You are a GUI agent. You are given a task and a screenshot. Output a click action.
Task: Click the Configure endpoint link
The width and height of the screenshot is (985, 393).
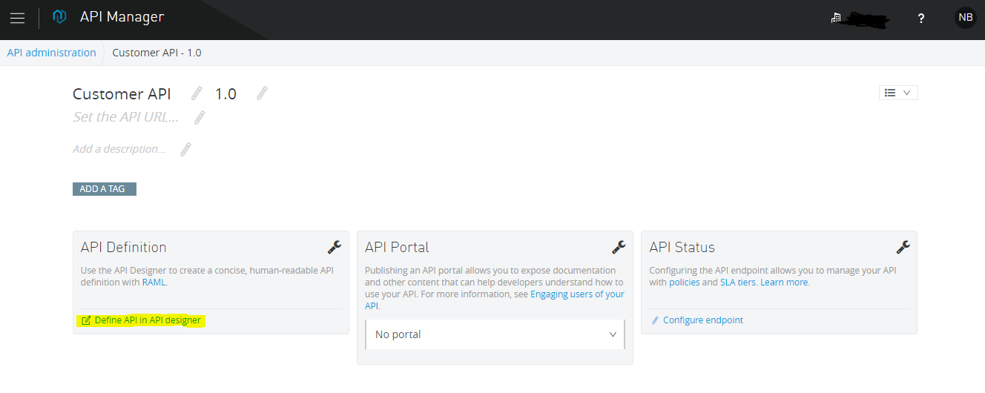point(702,320)
